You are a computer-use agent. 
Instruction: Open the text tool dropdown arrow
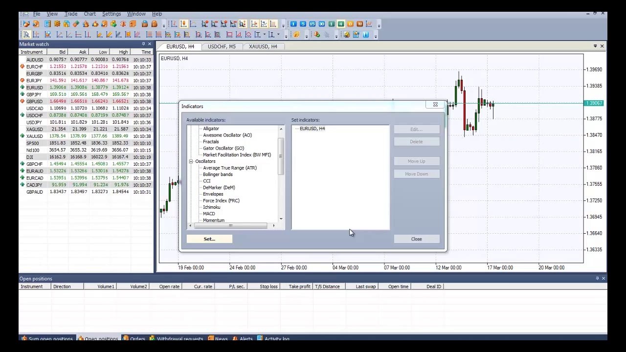pyautogui.click(x=265, y=34)
